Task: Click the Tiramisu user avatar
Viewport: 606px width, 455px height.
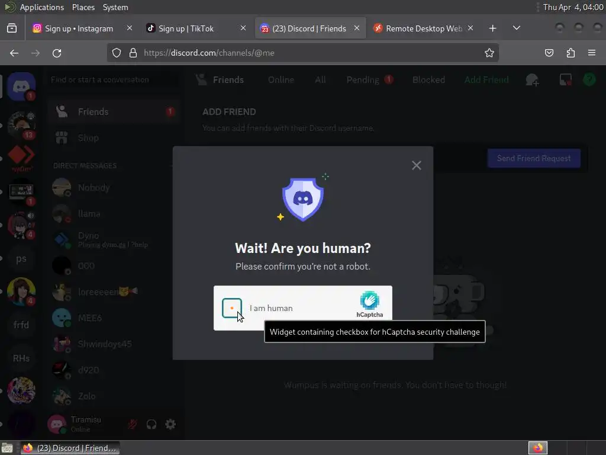Action: coord(57,424)
